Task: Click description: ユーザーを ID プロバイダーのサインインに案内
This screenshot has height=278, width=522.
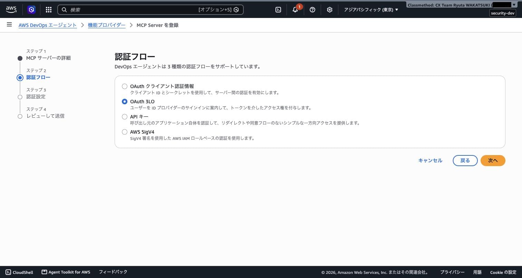Action: click(221, 108)
